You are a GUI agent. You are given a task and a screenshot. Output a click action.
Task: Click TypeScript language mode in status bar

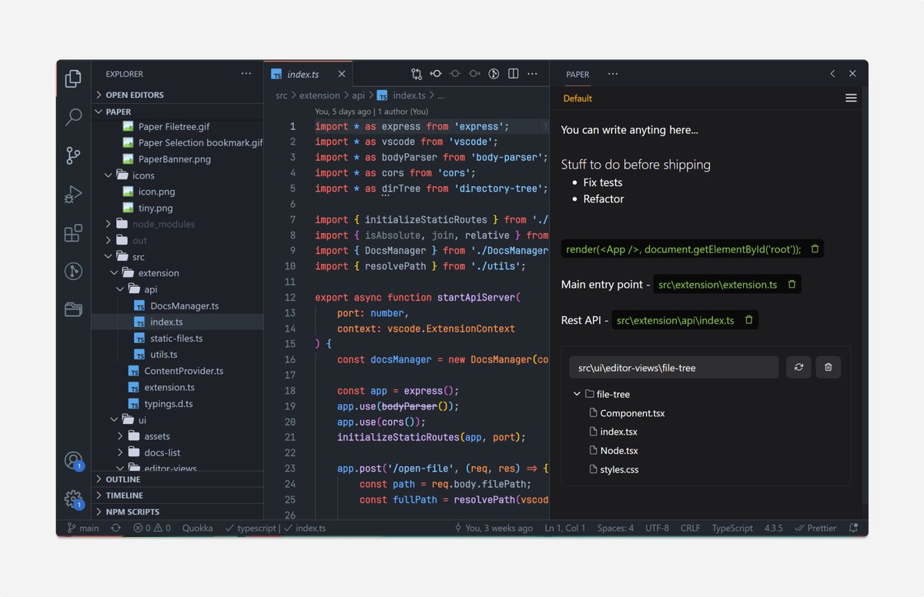[x=732, y=528]
